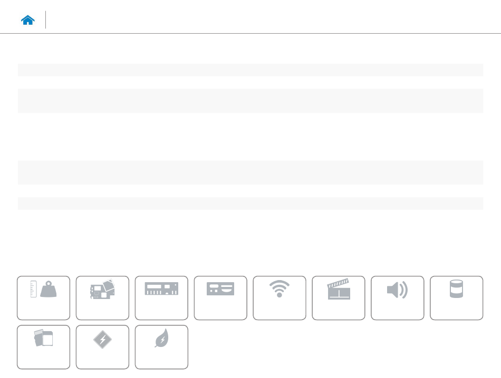Click blank label area under the speaker icon
This screenshot has height=378, width=501.
coord(397,310)
